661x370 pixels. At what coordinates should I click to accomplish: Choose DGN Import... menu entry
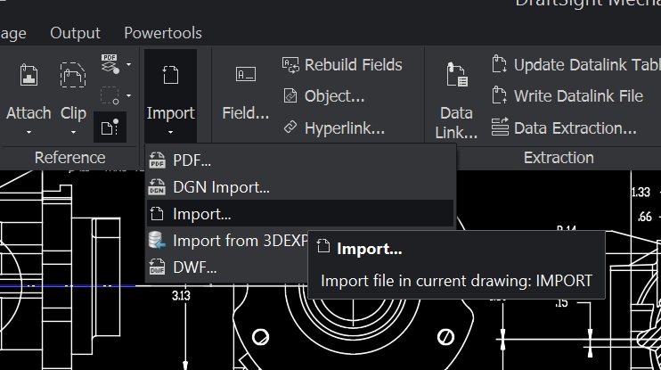click(300, 187)
